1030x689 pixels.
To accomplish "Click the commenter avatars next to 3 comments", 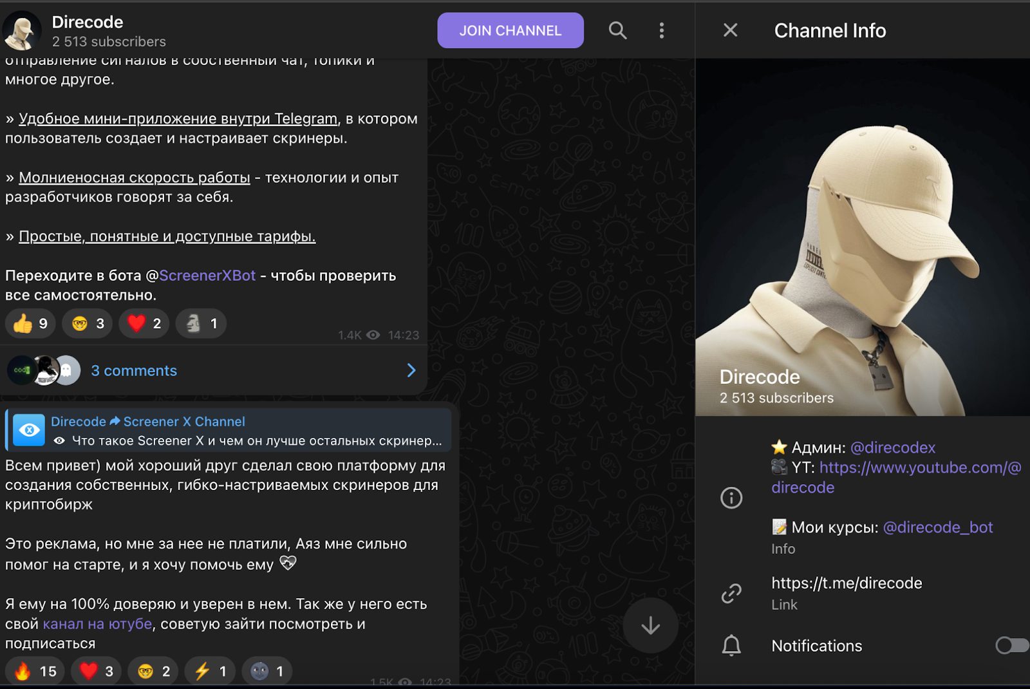I will click(44, 370).
